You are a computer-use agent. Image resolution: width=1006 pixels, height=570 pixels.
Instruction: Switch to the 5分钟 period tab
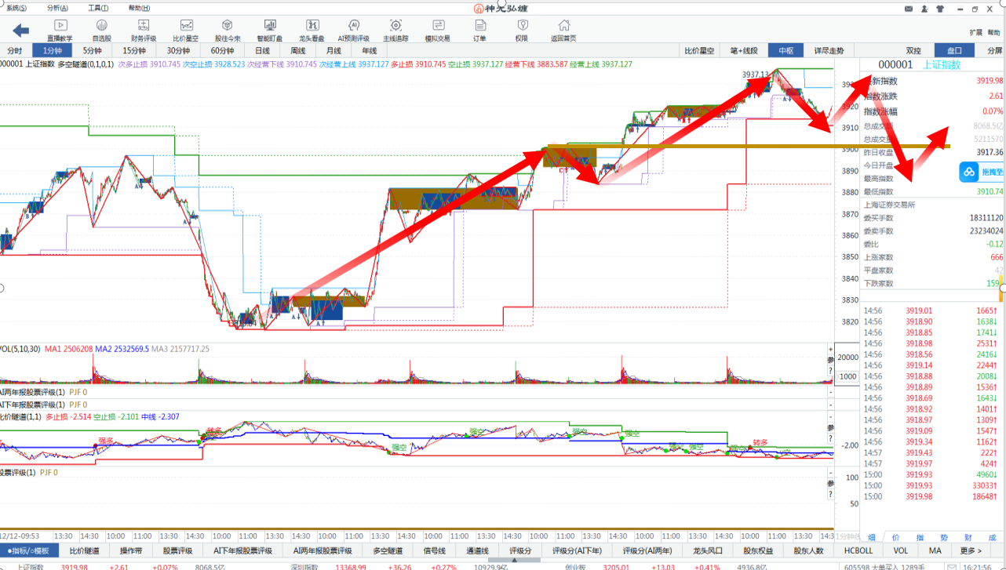point(93,50)
